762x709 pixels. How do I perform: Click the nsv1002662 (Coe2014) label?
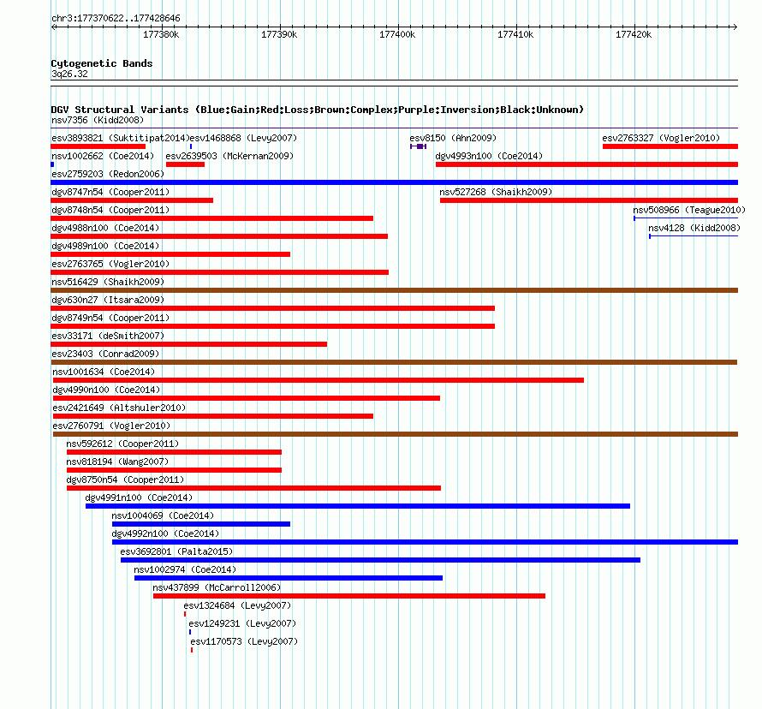[x=103, y=156]
